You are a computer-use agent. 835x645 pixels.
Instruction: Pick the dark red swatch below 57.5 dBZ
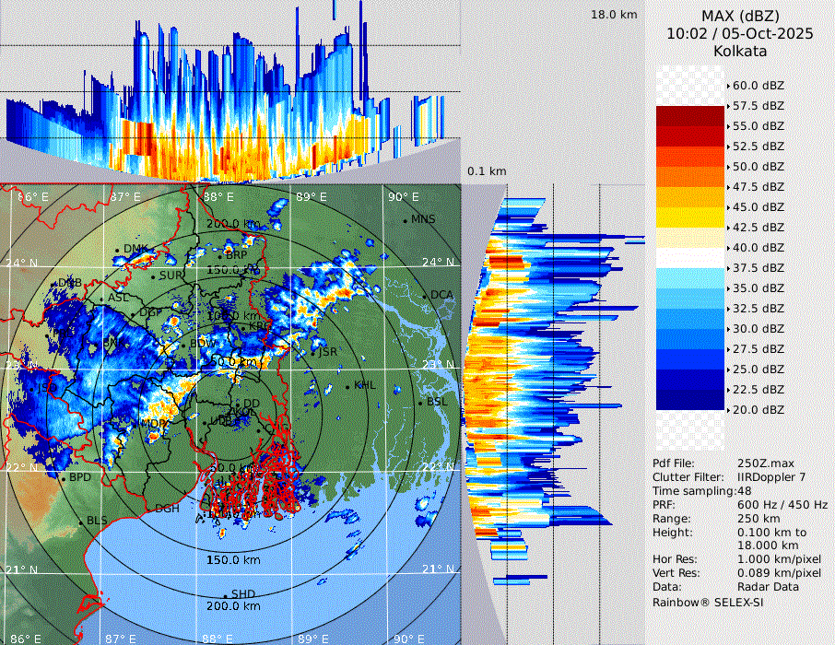tap(689, 116)
